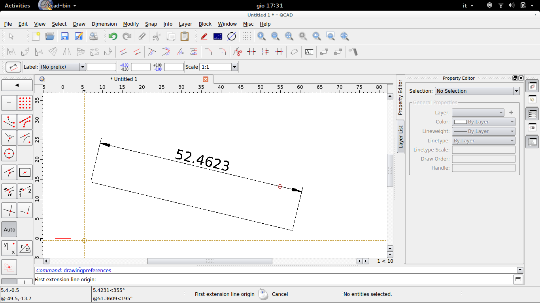
Task: Click the back arrow tool button
Action: click(17, 85)
